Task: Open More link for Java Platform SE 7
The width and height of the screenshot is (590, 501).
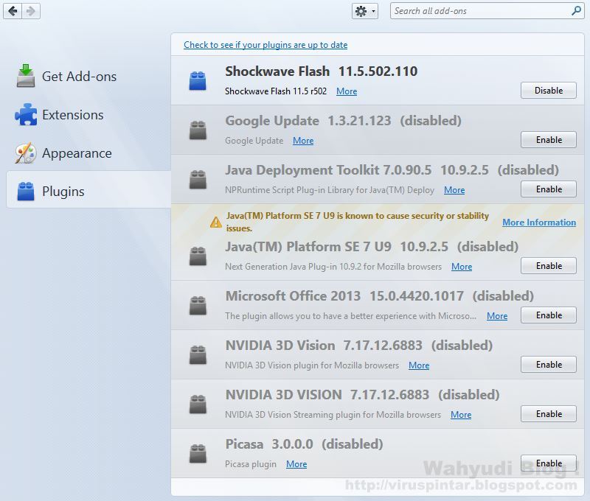Action: 462,267
